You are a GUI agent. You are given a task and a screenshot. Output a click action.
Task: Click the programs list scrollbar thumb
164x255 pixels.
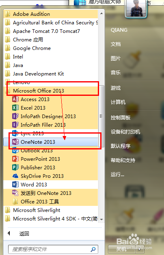(x=101, y=116)
